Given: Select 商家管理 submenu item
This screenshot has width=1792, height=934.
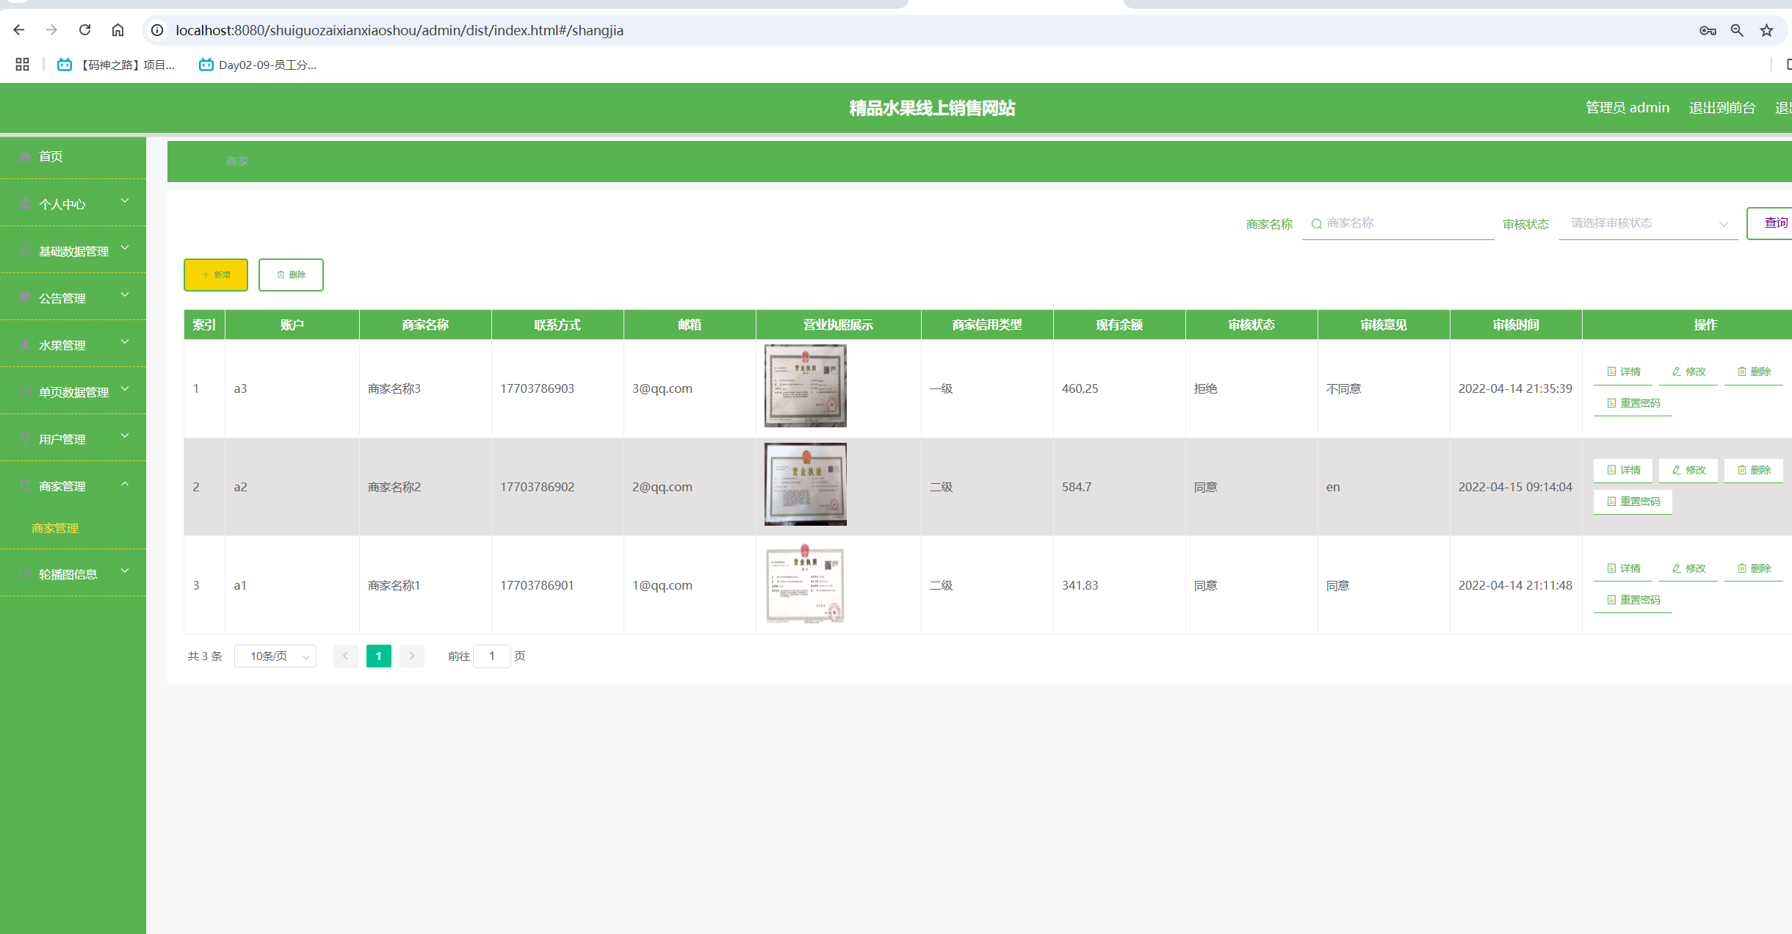Looking at the screenshot, I should pyautogui.click(x=55, y=528).
